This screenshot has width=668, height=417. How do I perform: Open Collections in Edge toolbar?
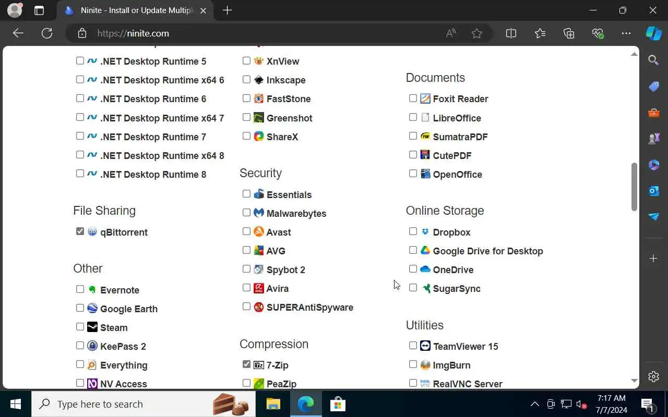coord(569,33)
